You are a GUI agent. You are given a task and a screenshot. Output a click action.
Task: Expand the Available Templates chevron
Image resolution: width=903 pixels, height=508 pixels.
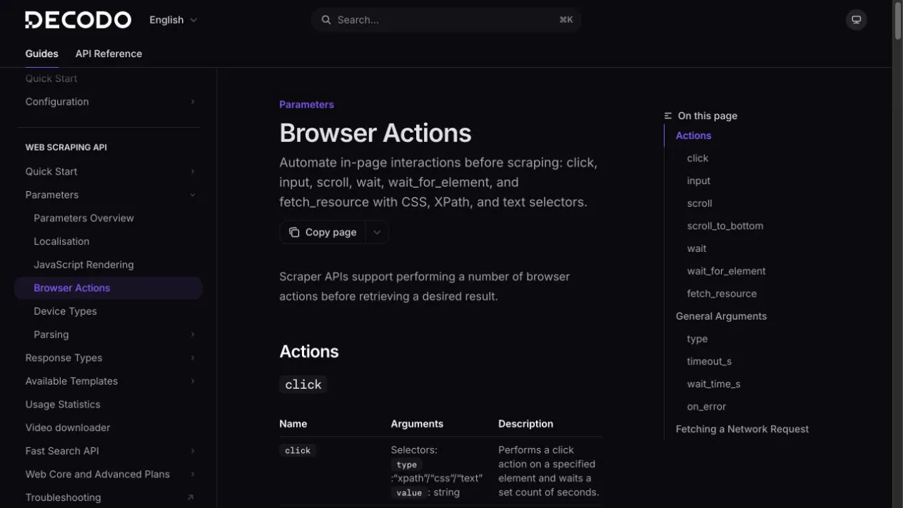[x=193, y=381]
